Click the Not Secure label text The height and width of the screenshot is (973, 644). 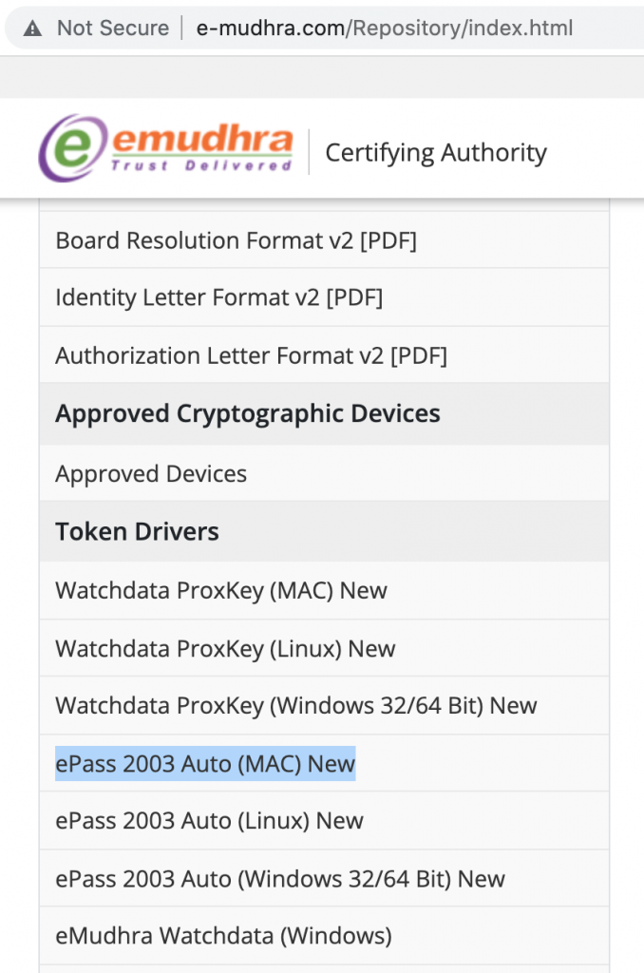(x=113, y=28)
